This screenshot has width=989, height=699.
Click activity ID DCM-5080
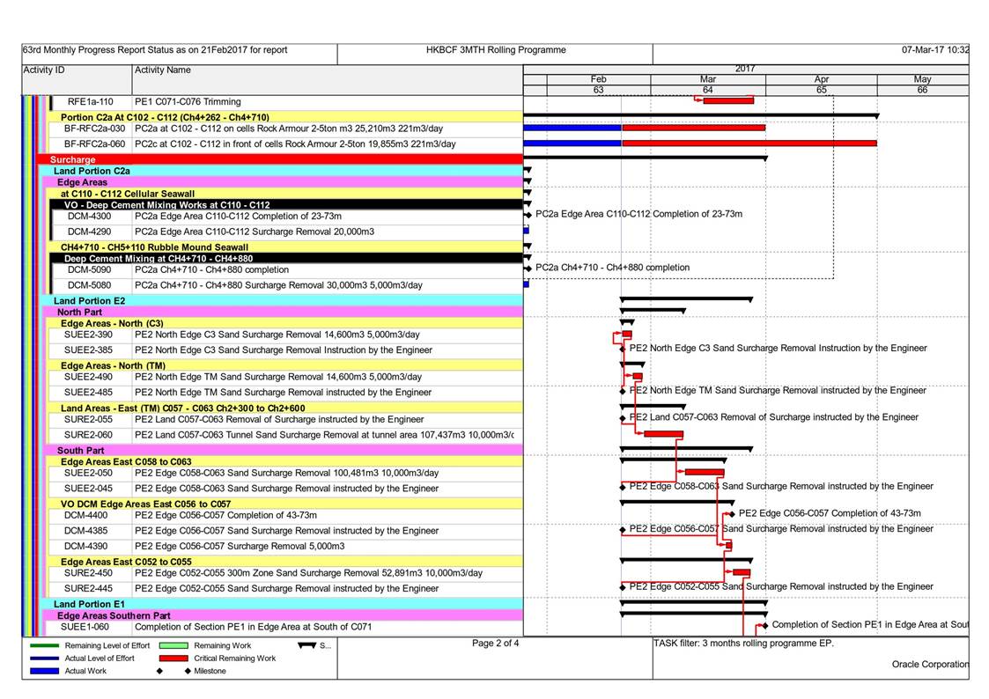point(89,285)
